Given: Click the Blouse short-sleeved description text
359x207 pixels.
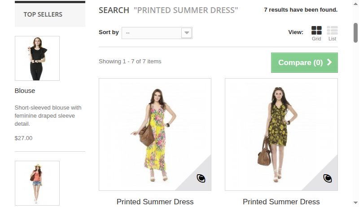Looking at the screenshot, I should pos(48,115).
